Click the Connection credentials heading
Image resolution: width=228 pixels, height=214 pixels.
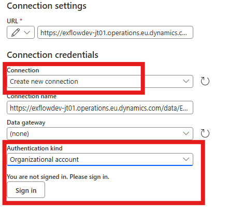[52, 55]
